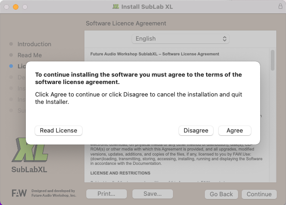Click the Go Back button
The image size is (286, 205).
tap(221, 194)
